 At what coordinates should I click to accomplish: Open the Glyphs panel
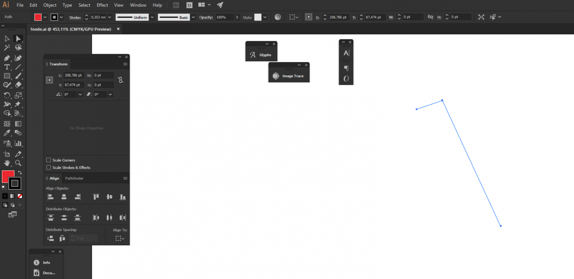click(x=261, y=55)
